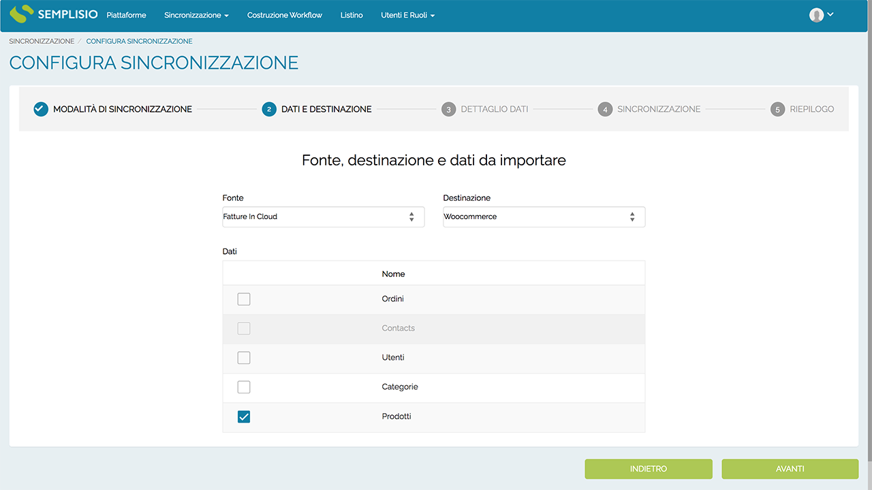Screen dimensions: 872x490
Task: Click the Semplisio logo
Action: 54,14
